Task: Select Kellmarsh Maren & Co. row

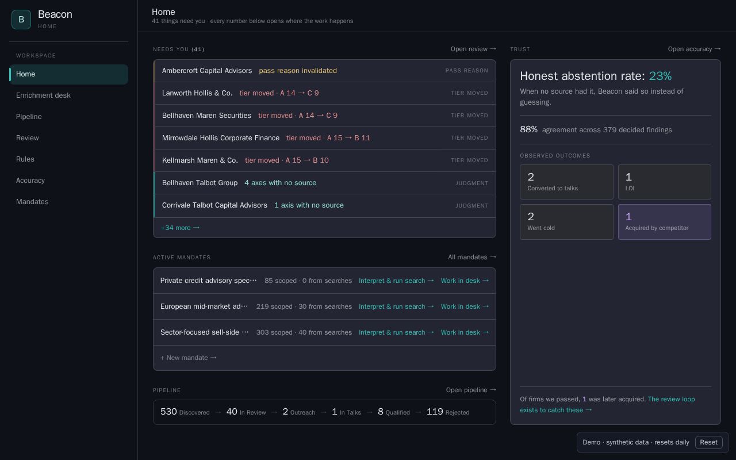Action: point(325,160)
